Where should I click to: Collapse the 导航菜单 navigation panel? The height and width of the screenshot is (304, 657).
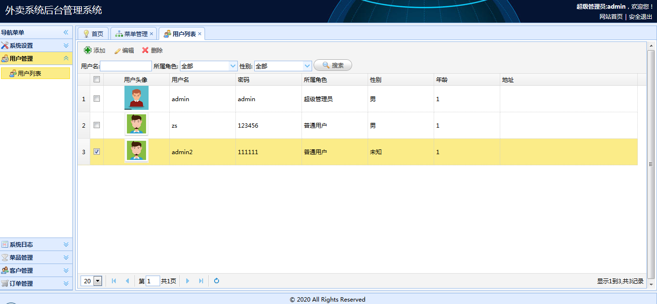pos(66,32)
